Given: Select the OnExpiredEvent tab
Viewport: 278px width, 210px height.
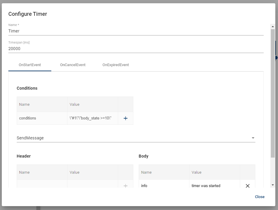Looking at the screenshot, I should 116,65.
